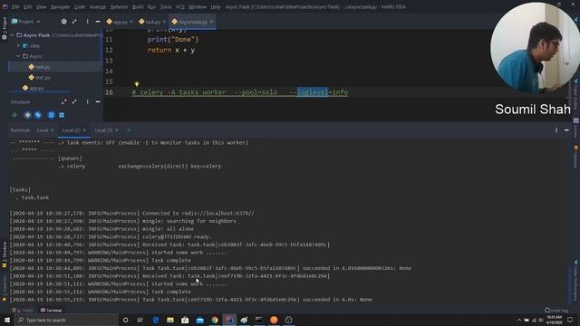Open Terminal panel options menu (three dots)
This screenshot has width=580, height=326.
(x=556, y=130)
